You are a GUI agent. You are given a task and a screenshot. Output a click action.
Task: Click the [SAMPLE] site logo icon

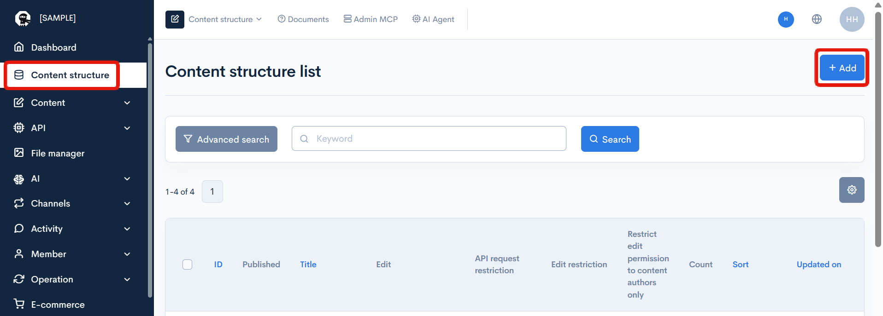(23, 18)
